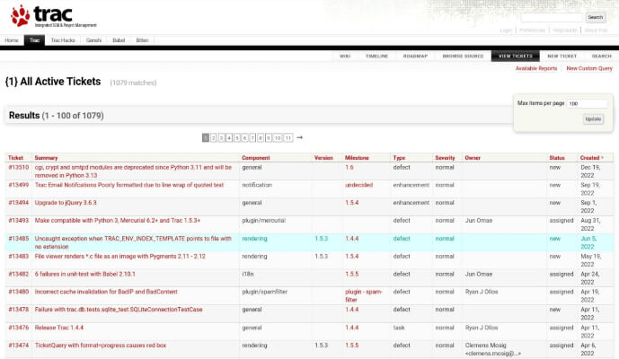Open 'Upgrade to jQuery 3.6.3' summary link

point(66,203)
